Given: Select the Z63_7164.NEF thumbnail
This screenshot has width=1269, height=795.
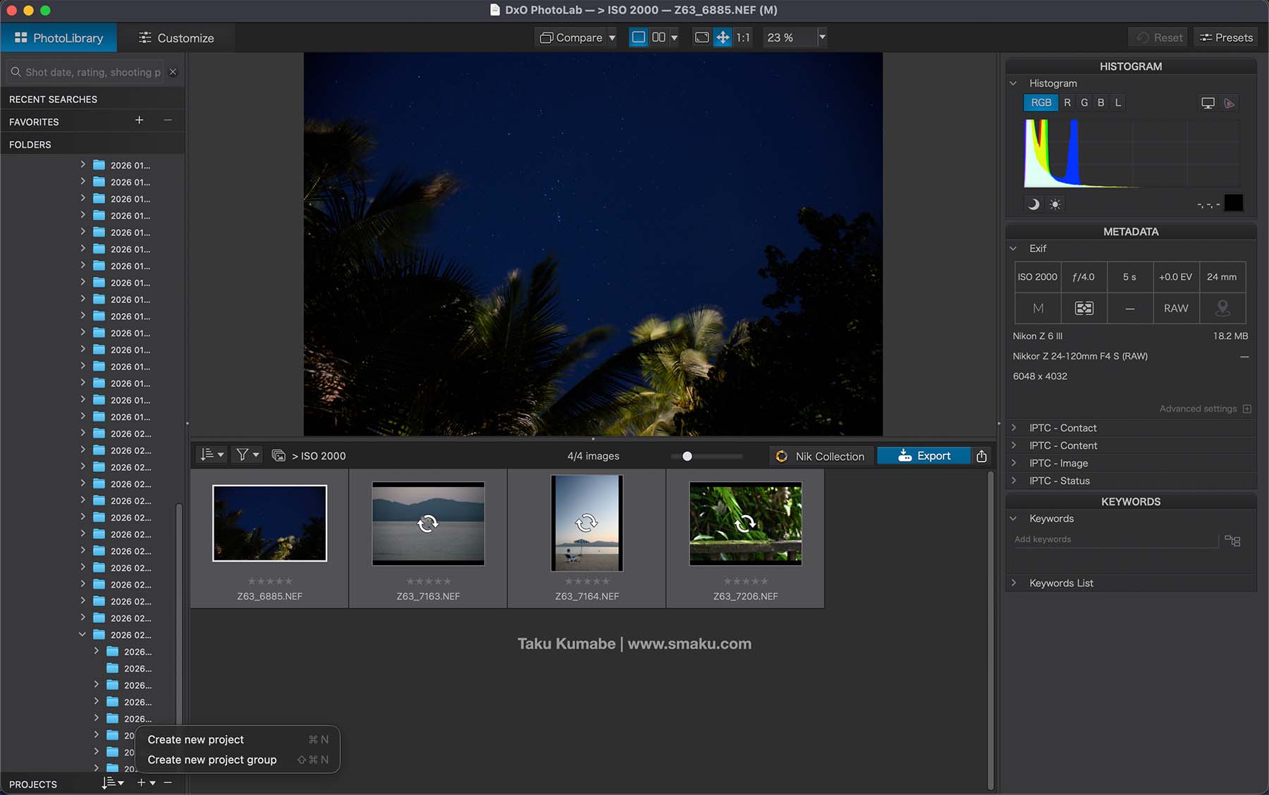Looking at the screenshot, I should [x=587, y=523].
